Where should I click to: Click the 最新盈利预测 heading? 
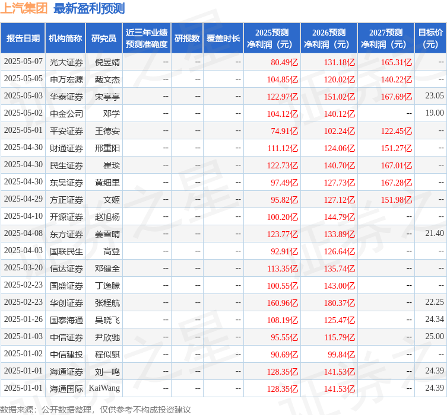pos(89,8)
